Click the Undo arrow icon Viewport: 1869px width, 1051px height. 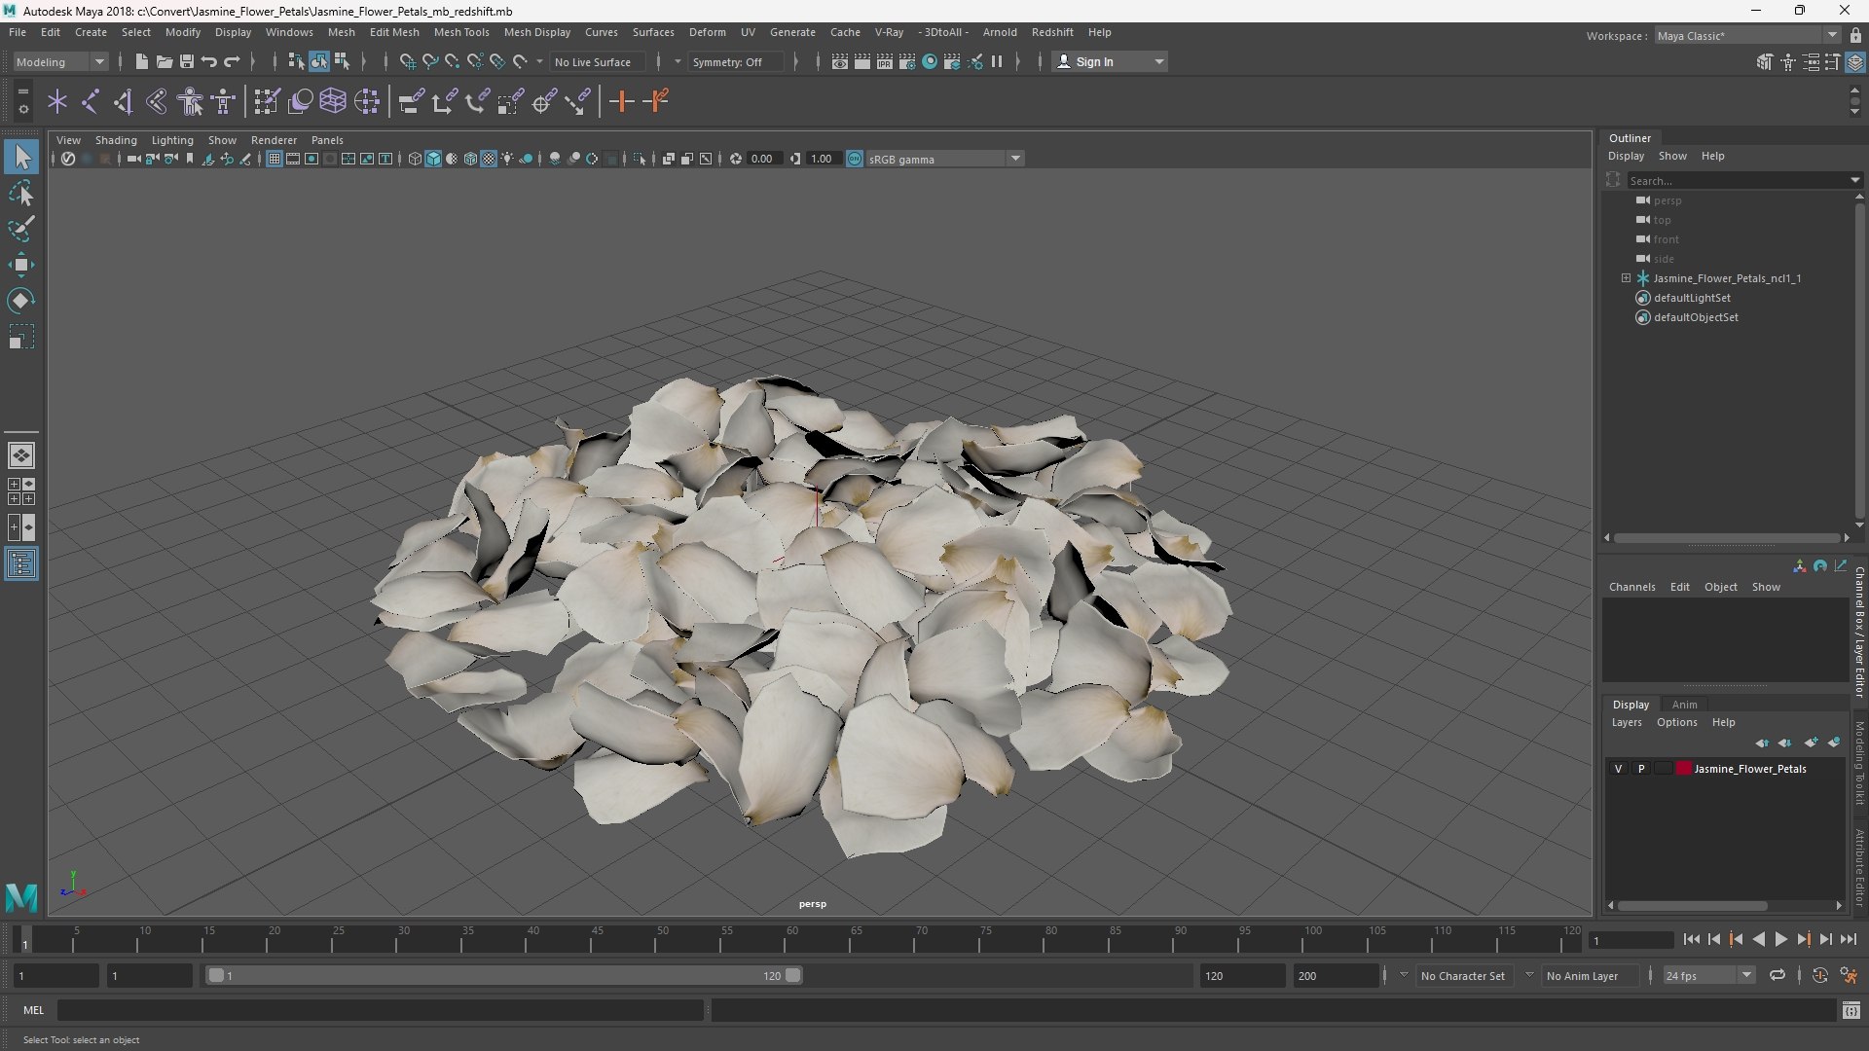click(x=209, y=61)
